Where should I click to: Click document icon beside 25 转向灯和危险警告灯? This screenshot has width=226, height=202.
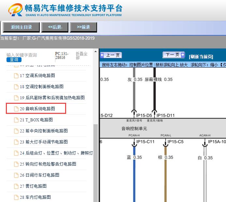16,164
